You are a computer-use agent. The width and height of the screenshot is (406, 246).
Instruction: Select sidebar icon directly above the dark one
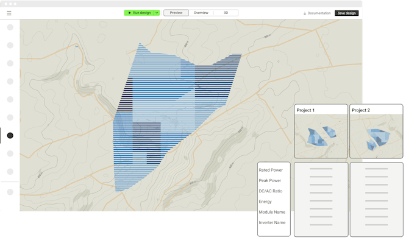pyautogui.click(x=10, y=118)
